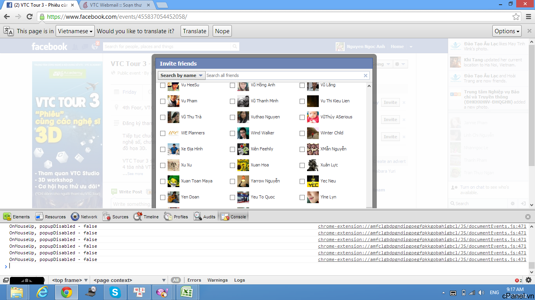Filter console by Errors
Viewport: 535px width, 300px height.
194,280
